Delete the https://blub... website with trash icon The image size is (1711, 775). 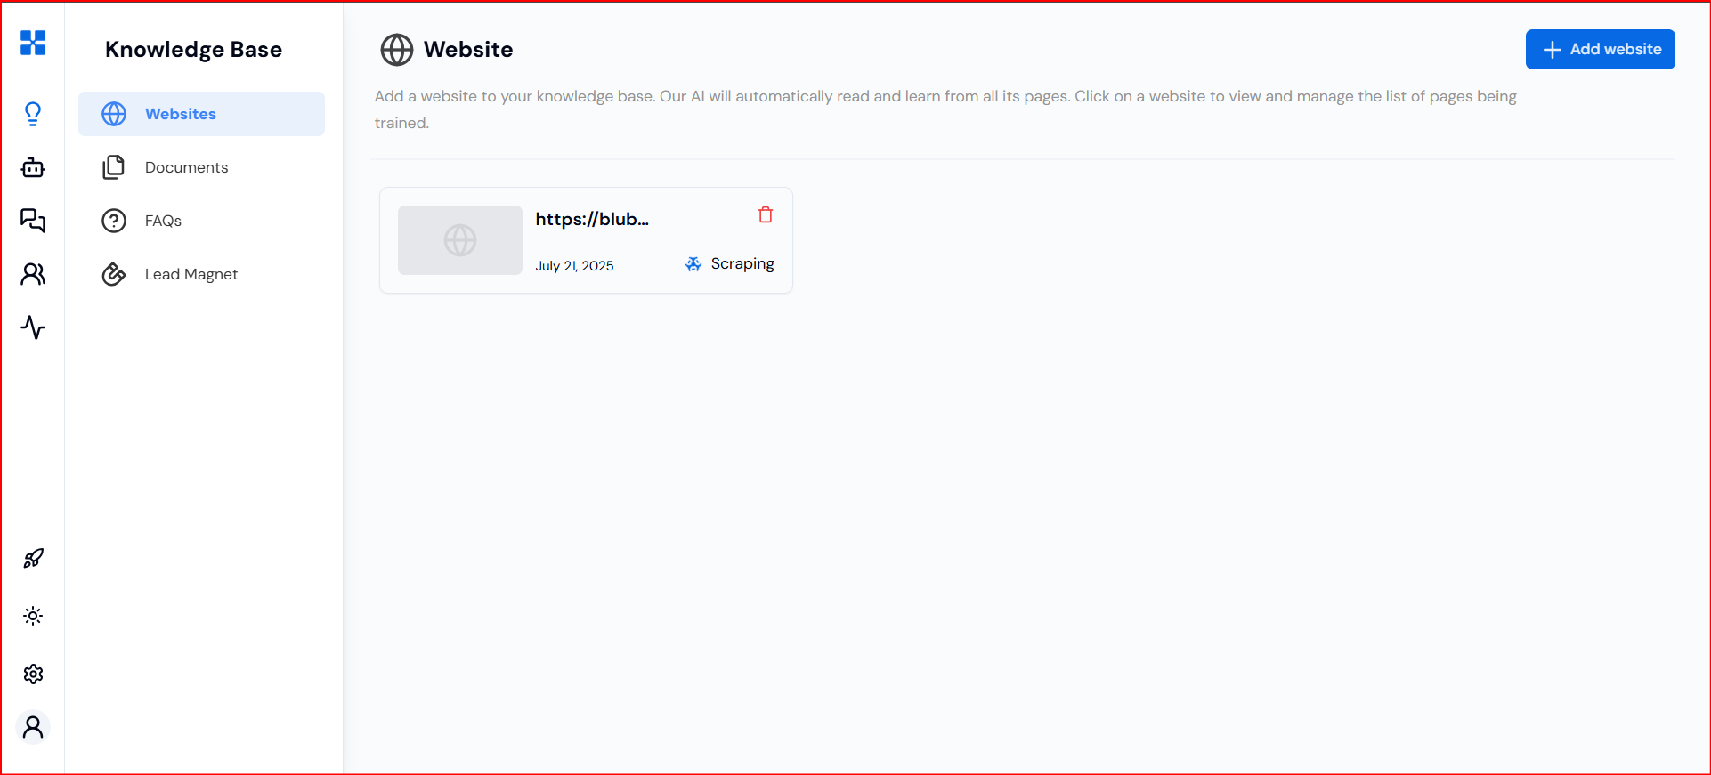pyautogui.click(x=766, y=214)
